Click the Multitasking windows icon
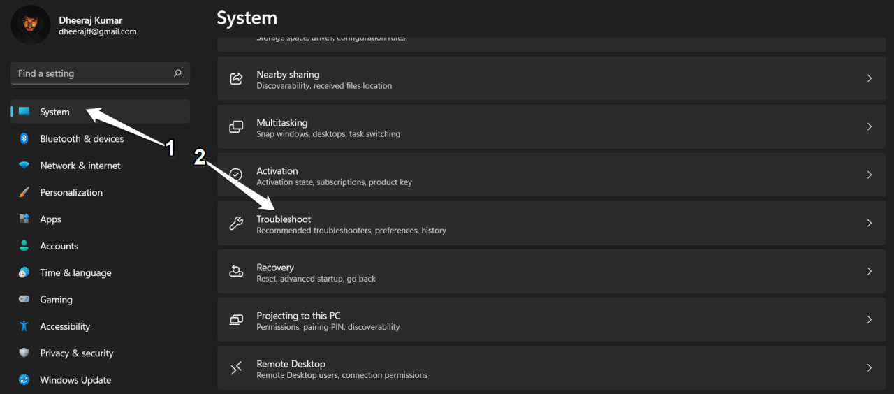 click(x=237, y=127)
